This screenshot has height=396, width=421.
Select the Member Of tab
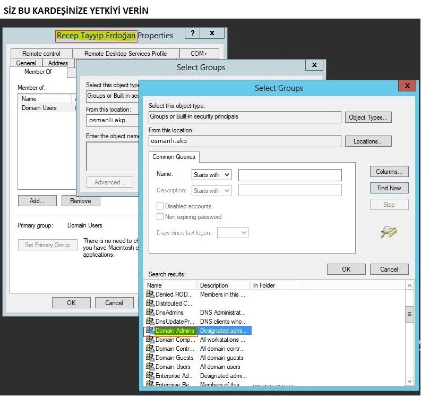[38, 72]
